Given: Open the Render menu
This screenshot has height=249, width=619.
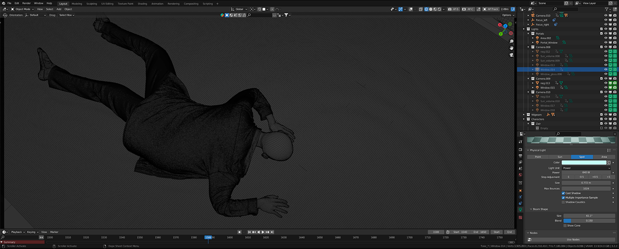Looking at the screenshot, I should (x=26, y=3).
